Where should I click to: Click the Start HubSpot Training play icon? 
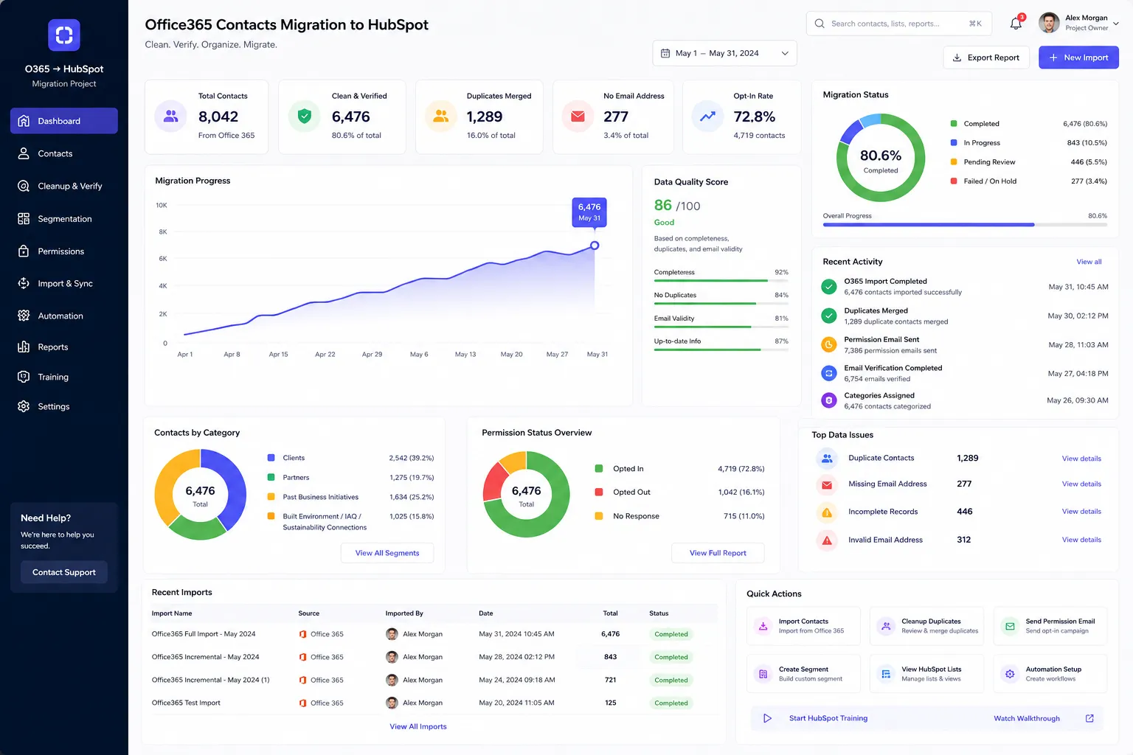[767, 718]
